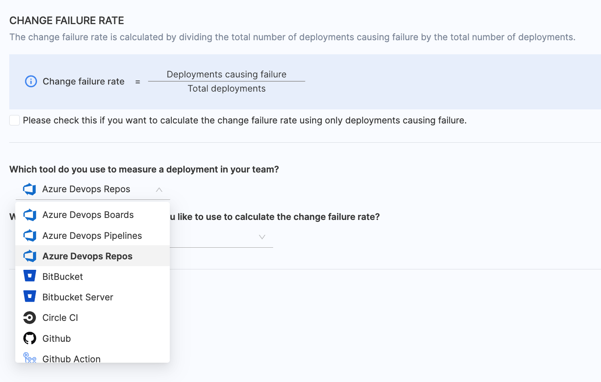601x382 pixels.
Task: Select the BitBucket option text
Action: click(x=63, y=277)
